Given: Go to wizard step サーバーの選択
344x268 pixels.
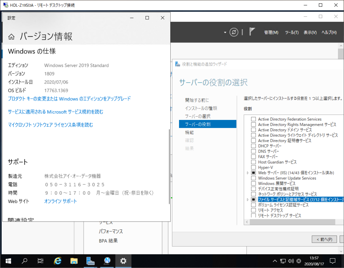Looking at the screenshot, I should (x=198, y=116).
